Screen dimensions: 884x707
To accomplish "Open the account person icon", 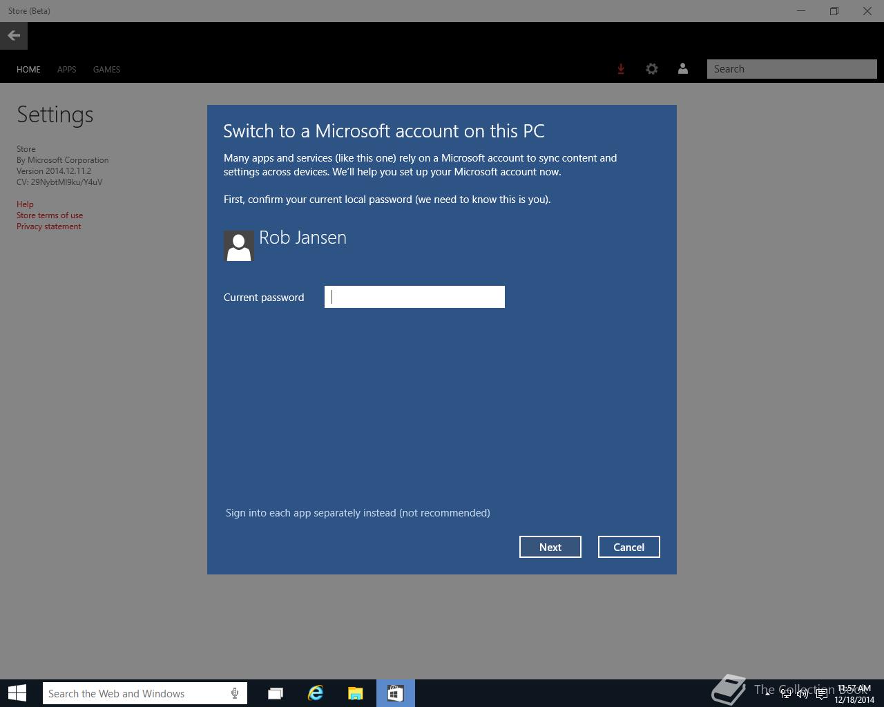I will [683, 69].
